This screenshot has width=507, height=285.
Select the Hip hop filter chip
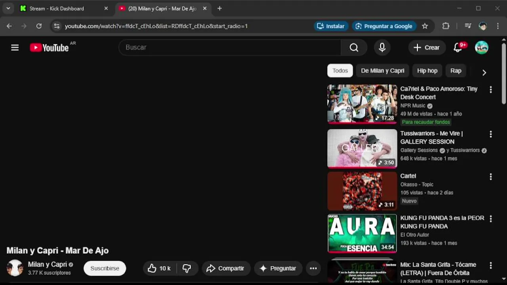(427, 71)
